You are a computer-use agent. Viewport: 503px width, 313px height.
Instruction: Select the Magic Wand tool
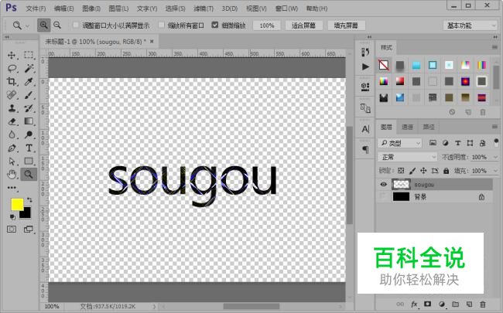click(29, 68)
